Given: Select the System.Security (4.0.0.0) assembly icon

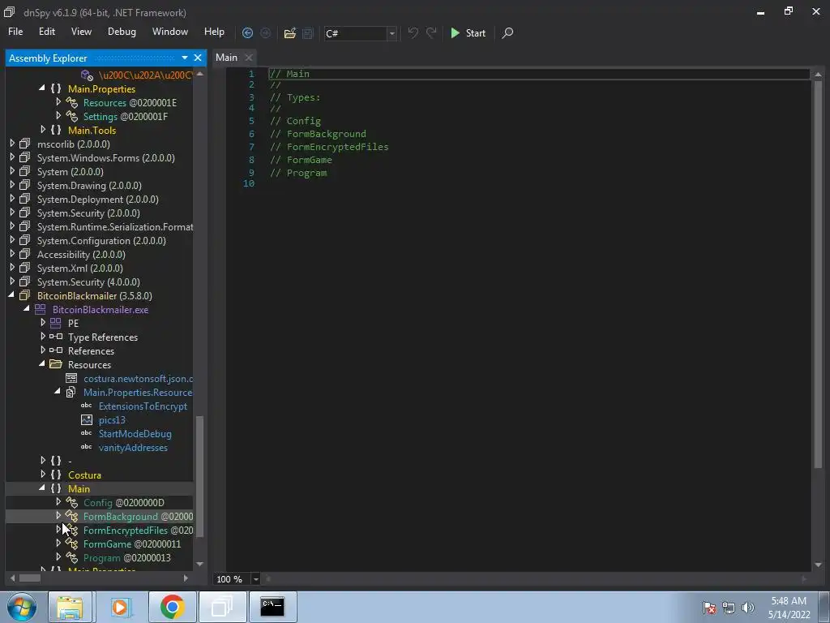Looking at the screenshot, I should 25,281.
